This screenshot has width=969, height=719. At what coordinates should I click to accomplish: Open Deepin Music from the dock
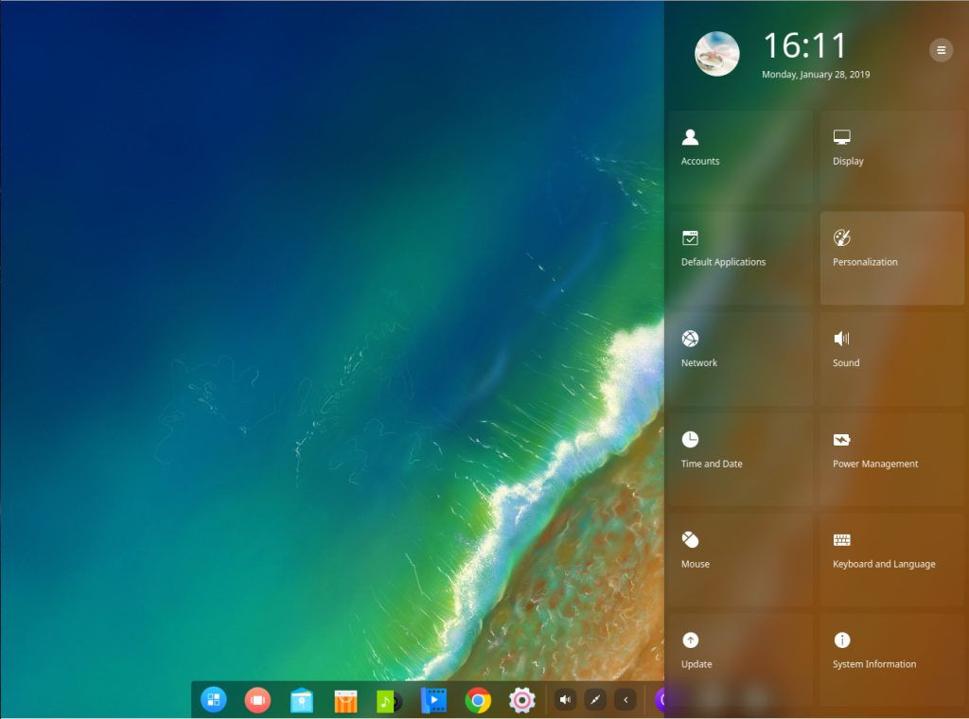[x=389, y=700]
